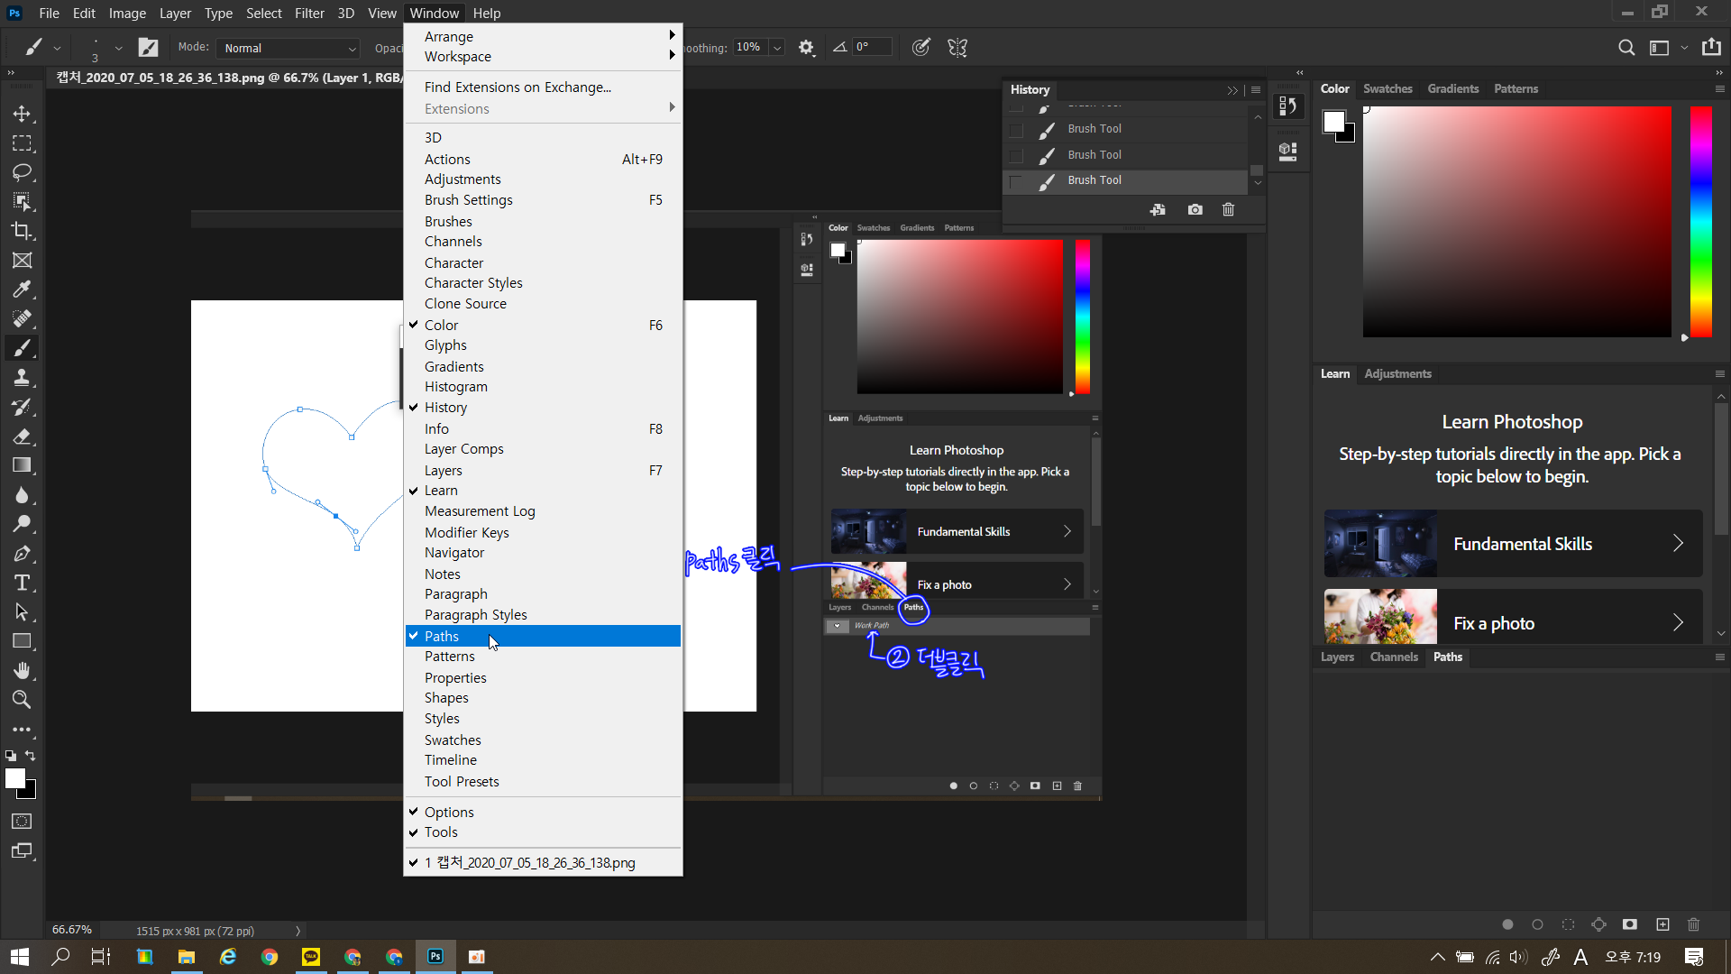This screenshot has height=974, width=1731.
Task: Open the brush Mode dropdown
Action: pos(290,48)
